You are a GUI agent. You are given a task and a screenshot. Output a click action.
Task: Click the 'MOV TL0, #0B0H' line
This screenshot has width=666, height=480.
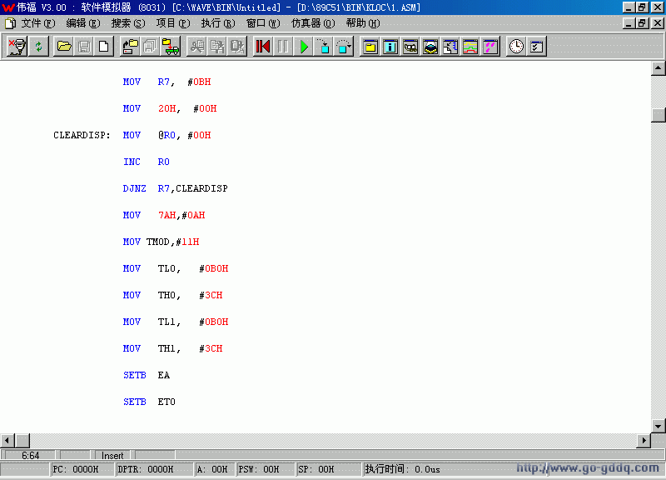(176, 268)
